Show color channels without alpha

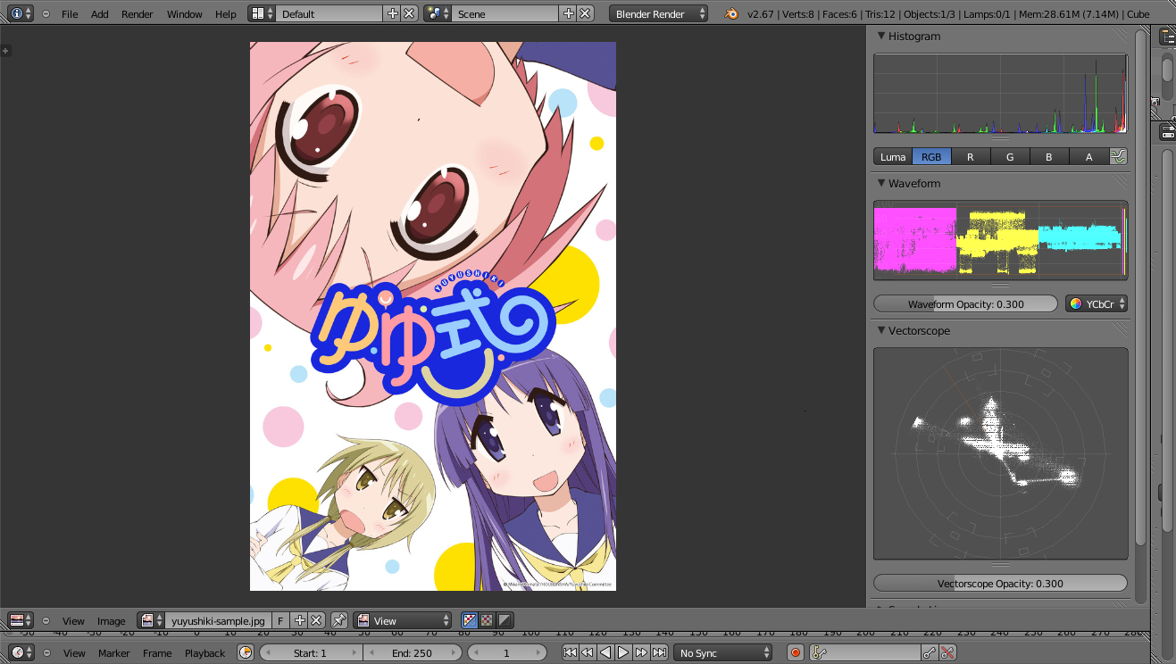(x=488, y=620)
